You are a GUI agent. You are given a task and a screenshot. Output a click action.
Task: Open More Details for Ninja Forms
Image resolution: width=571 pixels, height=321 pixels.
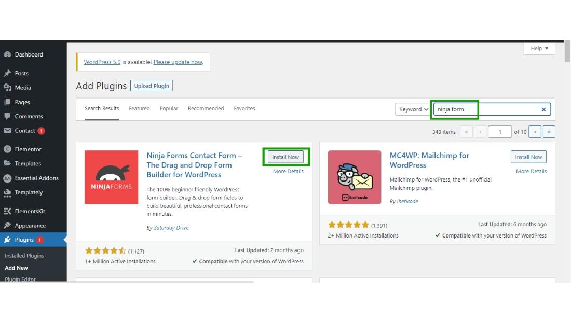(x=288, y=171)
